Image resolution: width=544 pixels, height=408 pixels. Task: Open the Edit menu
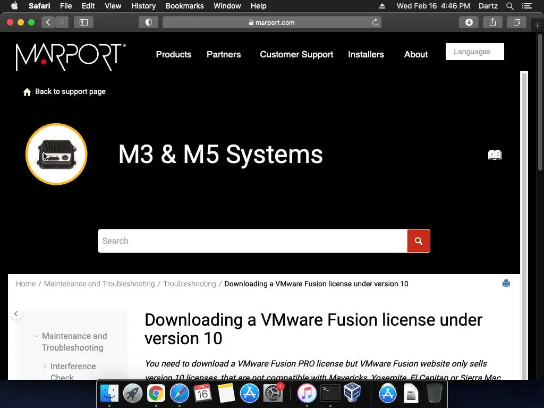tap(88, 6)
